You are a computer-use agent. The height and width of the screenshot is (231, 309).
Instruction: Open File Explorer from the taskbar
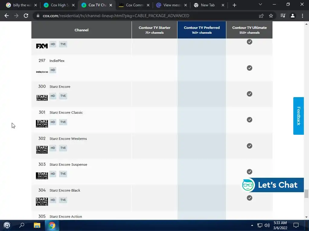pyautogui.click(x=37, y=225)
